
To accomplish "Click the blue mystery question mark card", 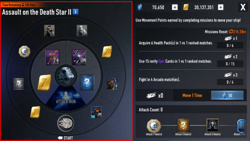I will [87, 83].
